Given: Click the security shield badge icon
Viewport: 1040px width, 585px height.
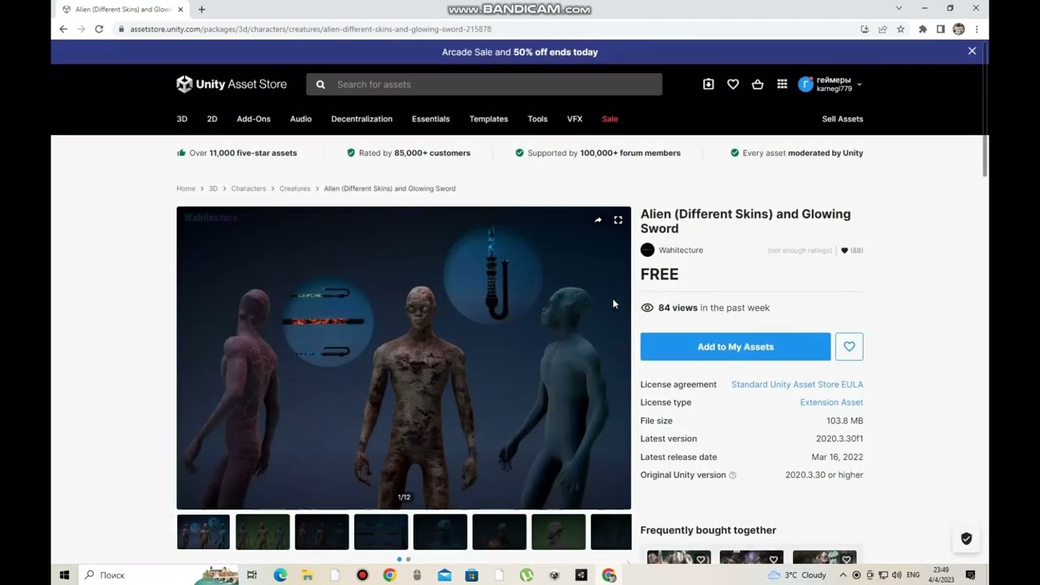Looking at the screenshot, I should pyautogui.click(x=966, y=539).
